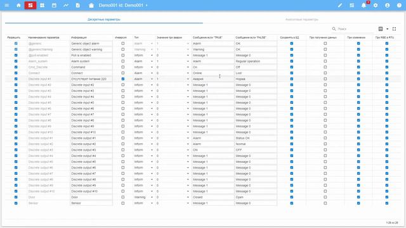This screenshot has height=228, width=406.
Task: Edit the FALSE message 'Open' for Door
Action: click(256, 197)
